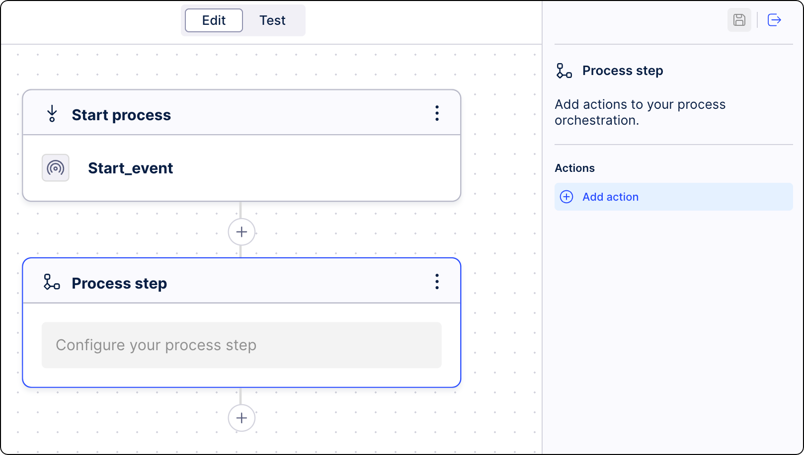Click the Add action button text

click(x=610, y=197)
